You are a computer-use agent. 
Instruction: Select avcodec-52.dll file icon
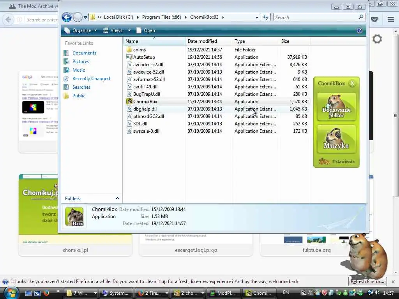click(x=129, y=64)
